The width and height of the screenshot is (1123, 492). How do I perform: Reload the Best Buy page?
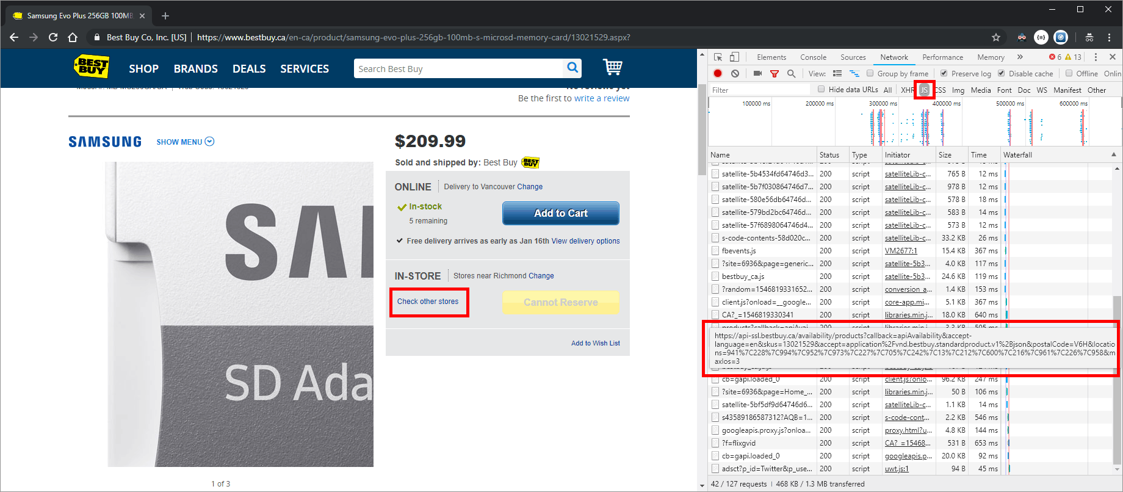[x=53, y=37]
